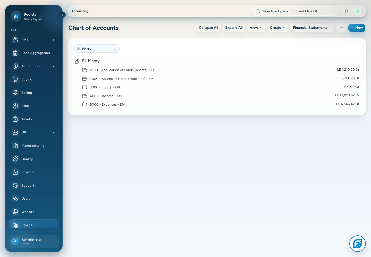Screen dimensions: 371x257
Task: Expand the 3000 - Equity - EM folder
Action: (x=85, y=87)
